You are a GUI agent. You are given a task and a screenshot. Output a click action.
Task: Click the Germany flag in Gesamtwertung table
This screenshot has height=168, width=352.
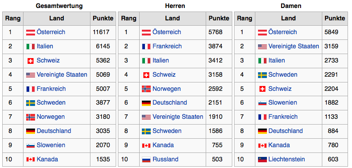[x=31, y=131]
